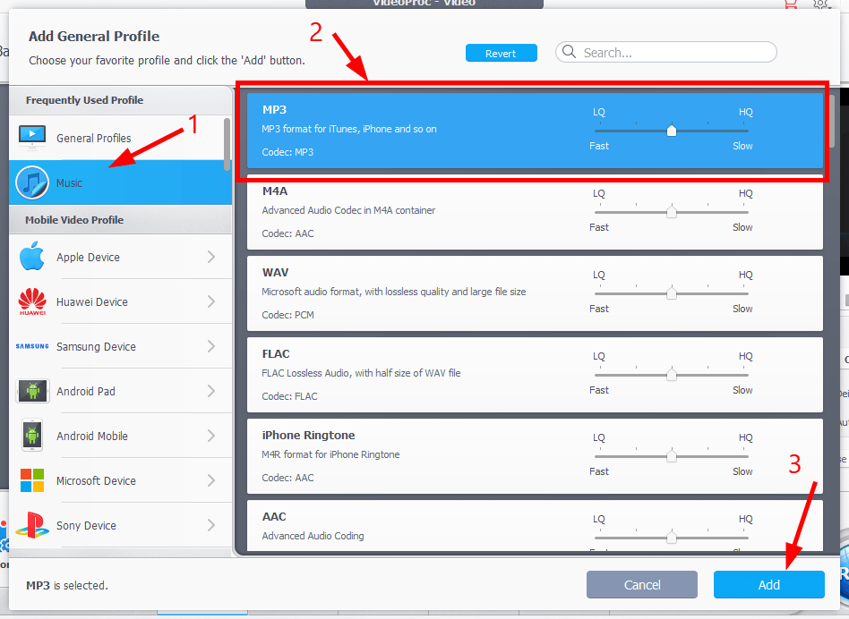Screen dimensions: 849x619
Task: Click the Android Mobile icon
Action: (32, 436)
